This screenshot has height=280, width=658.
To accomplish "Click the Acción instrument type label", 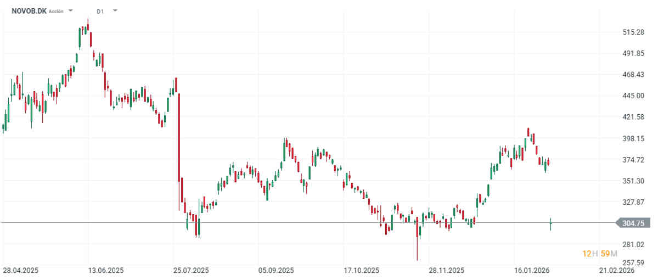I will [56, 11].
